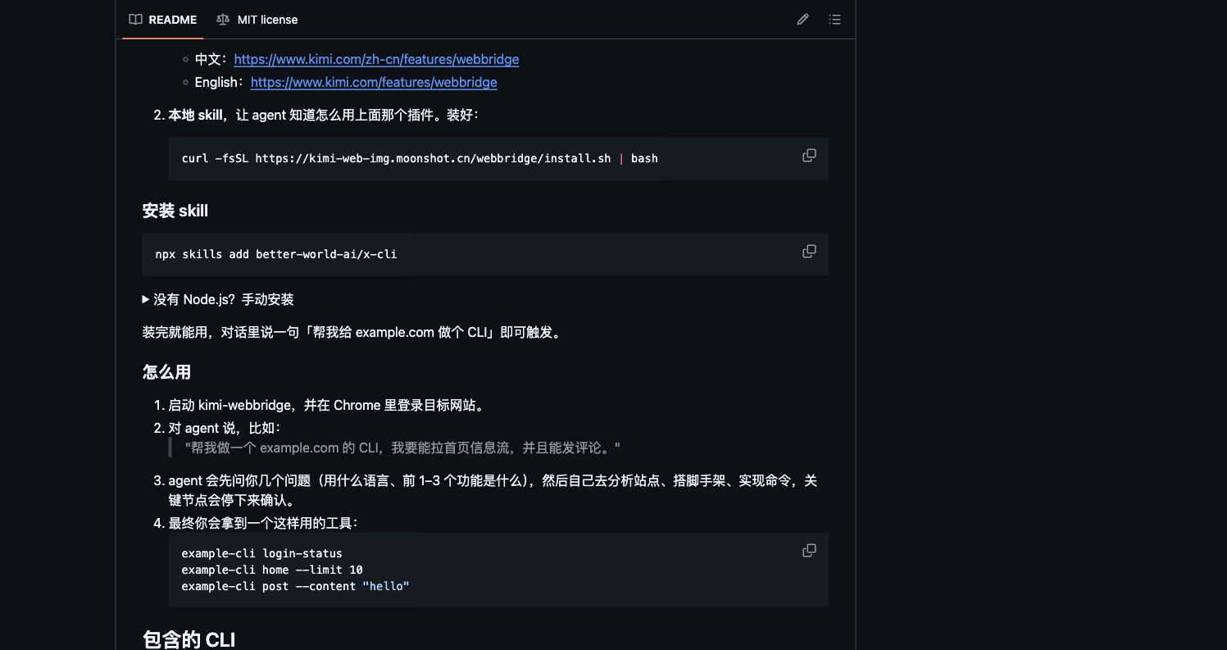Open the Chinese webbridge link zh-cn

pos(376,59)
